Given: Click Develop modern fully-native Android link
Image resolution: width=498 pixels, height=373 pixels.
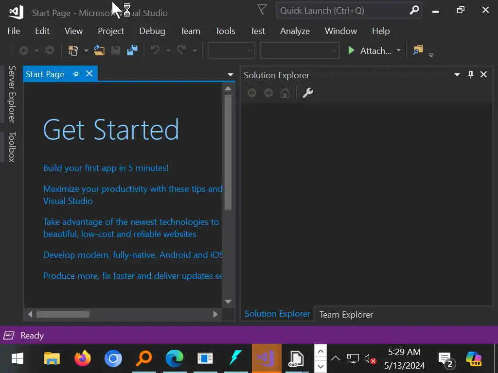Looking at the screenshot, I should point(132,254).
